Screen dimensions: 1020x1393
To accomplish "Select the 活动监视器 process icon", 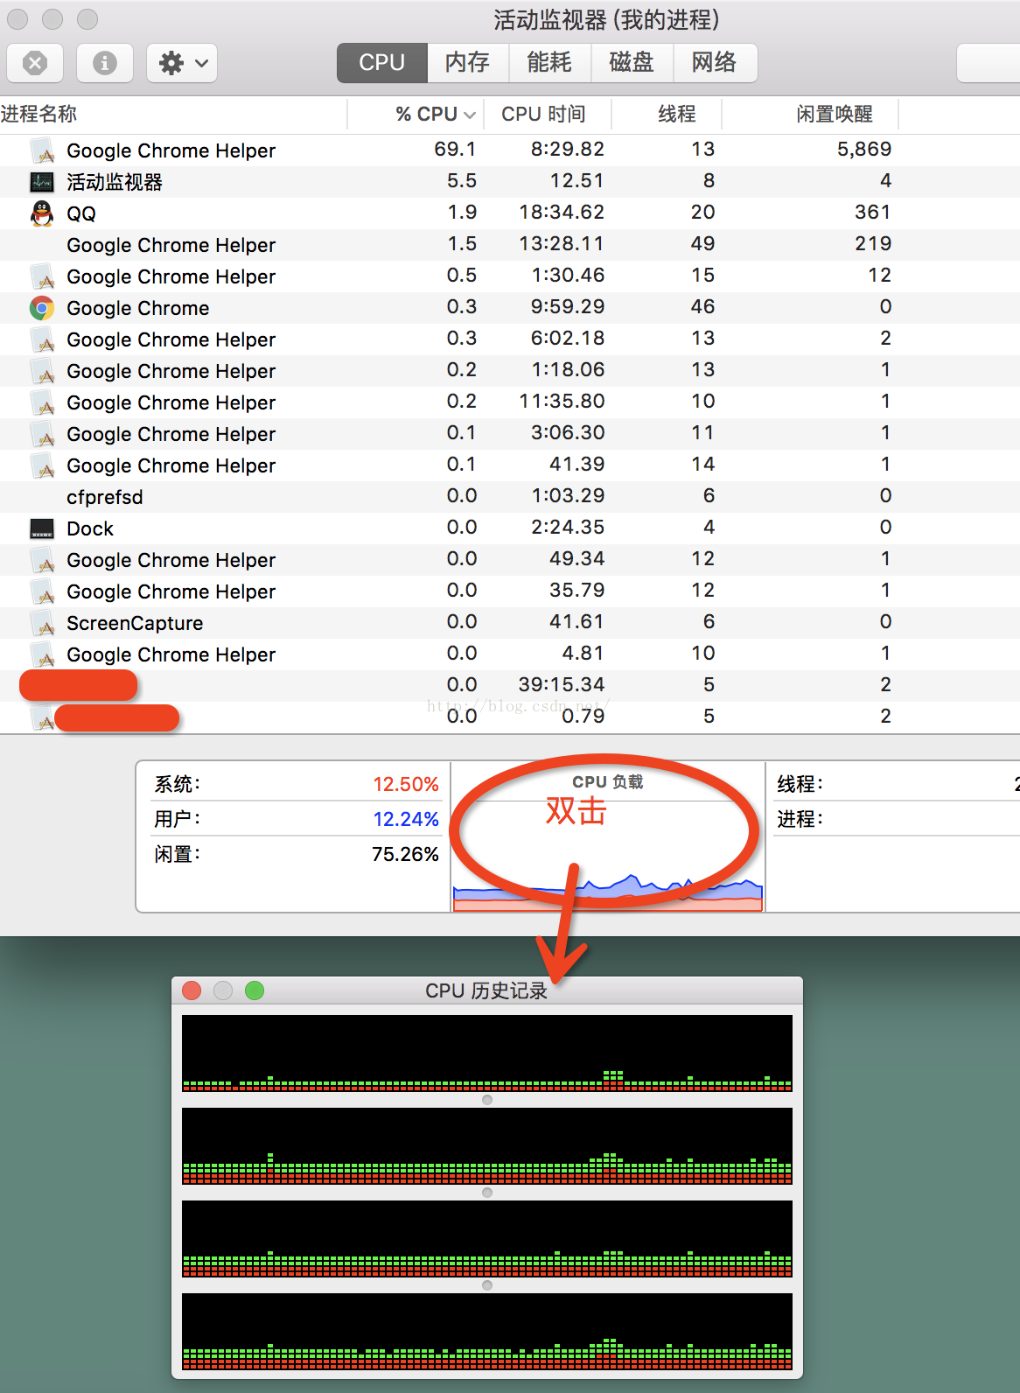I will click(x=42, y=182).
